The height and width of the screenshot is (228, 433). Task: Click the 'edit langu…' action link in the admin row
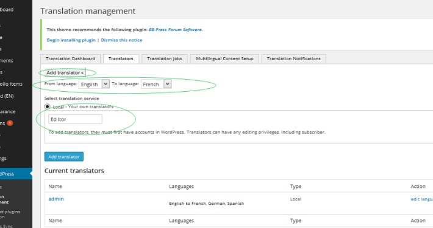point(421,199)
